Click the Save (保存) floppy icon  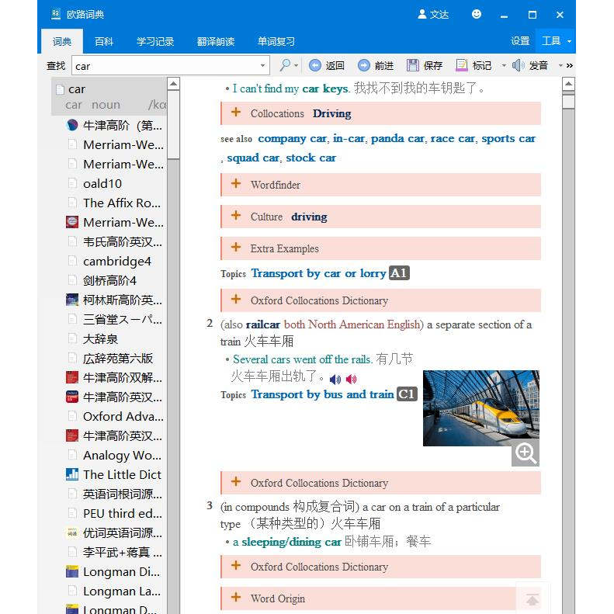pos(413,65)
